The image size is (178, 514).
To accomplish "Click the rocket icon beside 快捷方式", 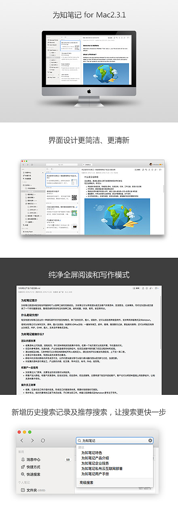I will (23, 467).
